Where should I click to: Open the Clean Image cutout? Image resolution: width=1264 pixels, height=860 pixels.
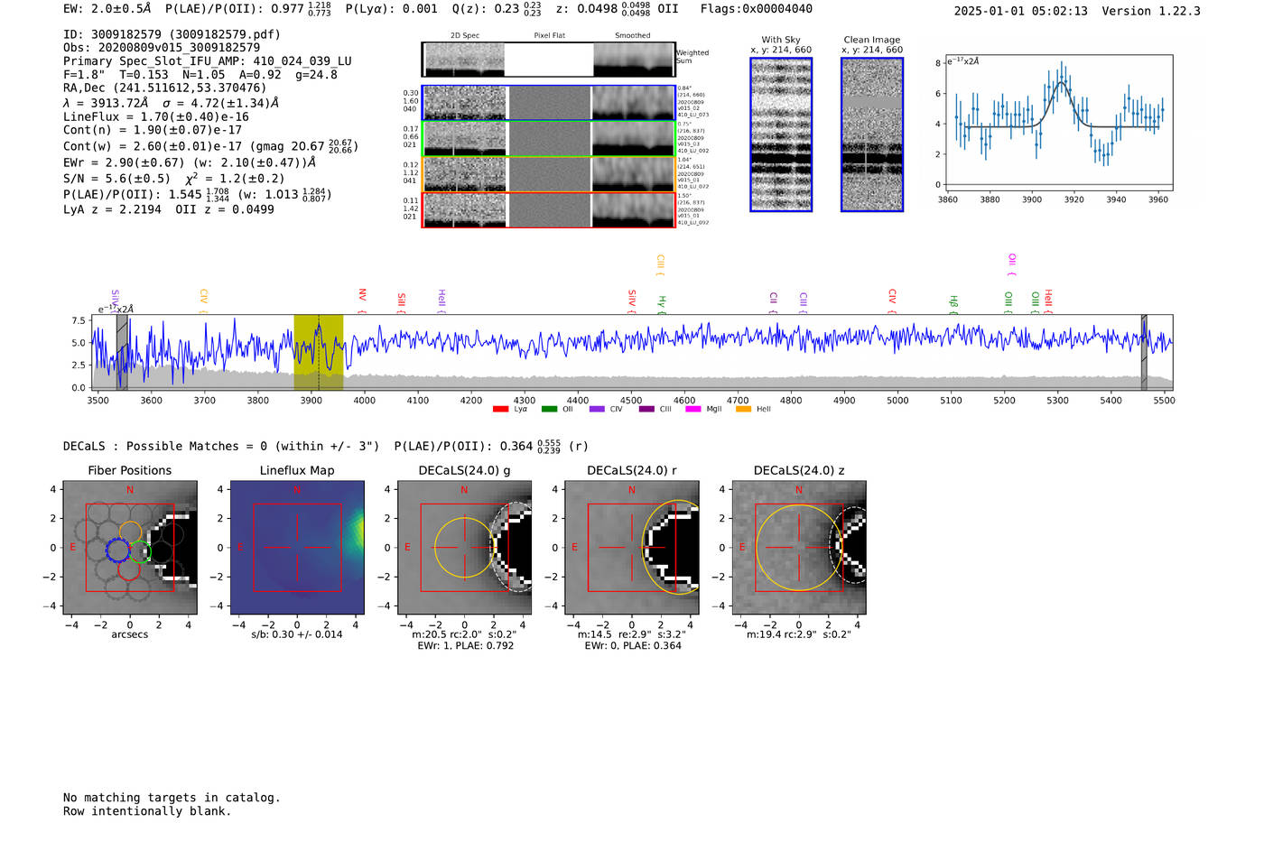pyautogui.click(x=872, y=134)
